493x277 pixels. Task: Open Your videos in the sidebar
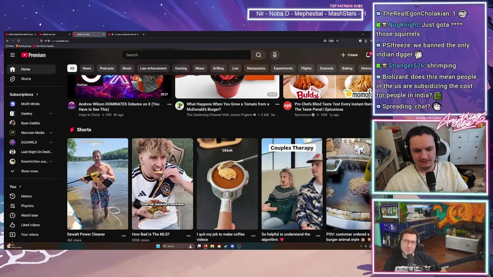pyautogui.click(x=31, y=235)
